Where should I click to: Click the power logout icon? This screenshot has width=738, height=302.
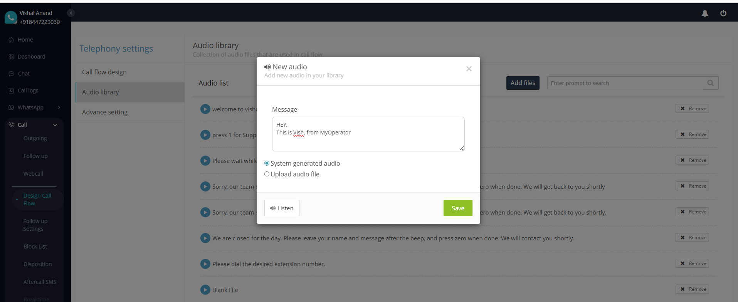tap(723, 13)
